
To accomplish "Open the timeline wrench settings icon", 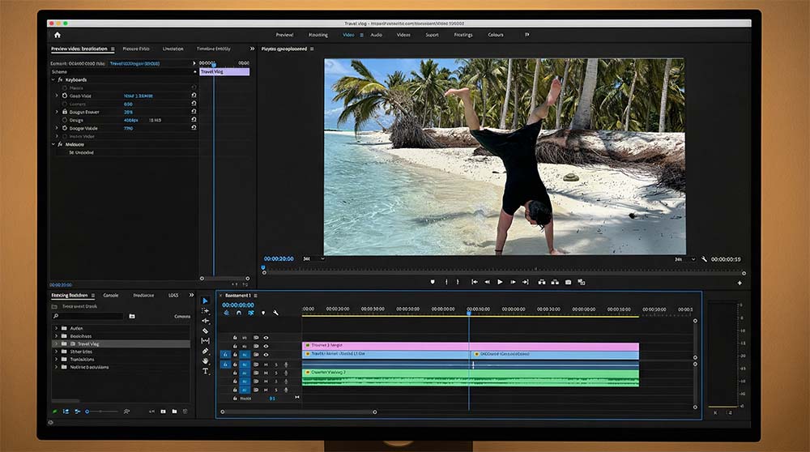I will tap(275, 313).
